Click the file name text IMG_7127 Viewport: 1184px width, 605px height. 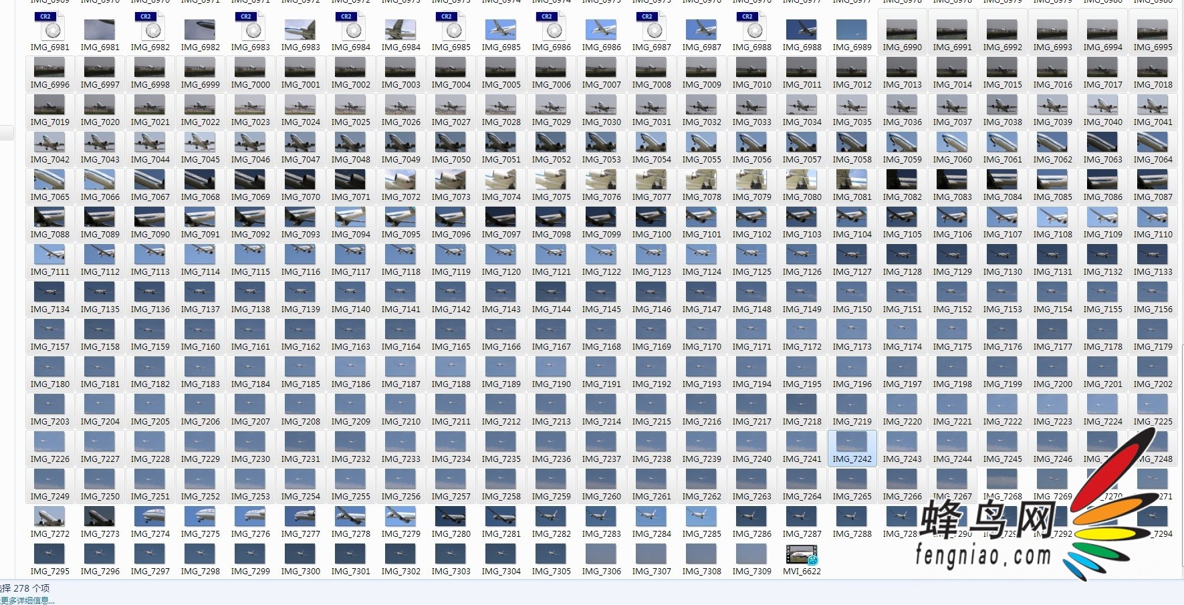coord(852,272)
